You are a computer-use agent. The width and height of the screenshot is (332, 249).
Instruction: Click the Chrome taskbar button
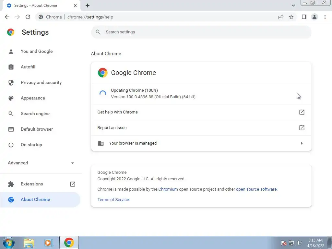pyautogui.click(x=69, y=243)
